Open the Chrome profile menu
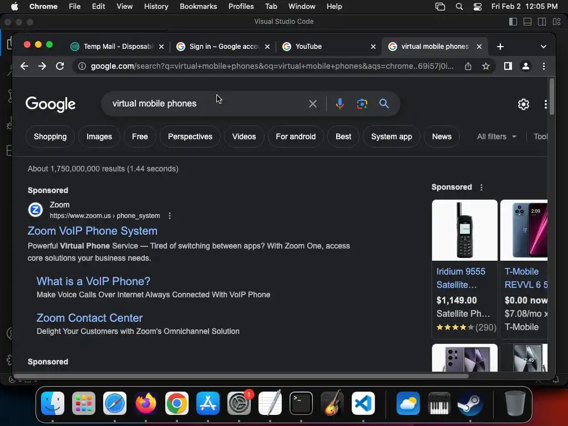Image resolution: width=568 pixels, height=426 pixels. click(x=526, y=66)
